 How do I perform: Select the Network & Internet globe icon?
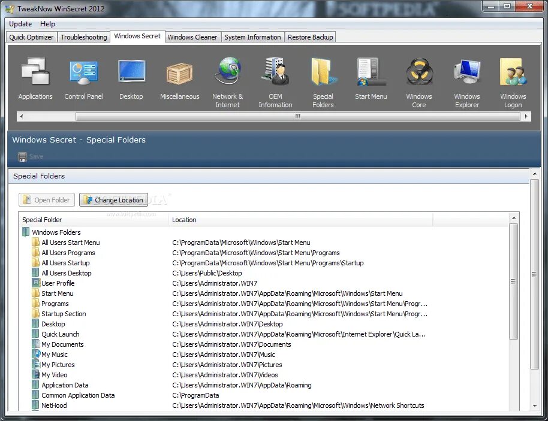(x=227, y=71)
